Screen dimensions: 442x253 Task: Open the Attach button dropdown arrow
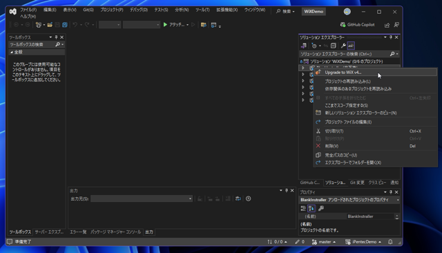(x=187, y=25)
